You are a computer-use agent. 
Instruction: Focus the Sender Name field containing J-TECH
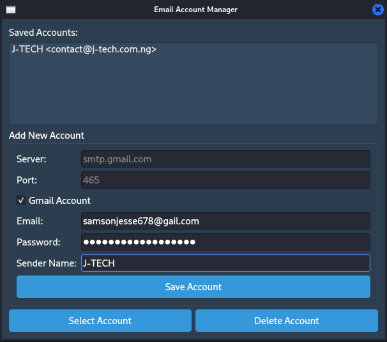tap(225, 263)
